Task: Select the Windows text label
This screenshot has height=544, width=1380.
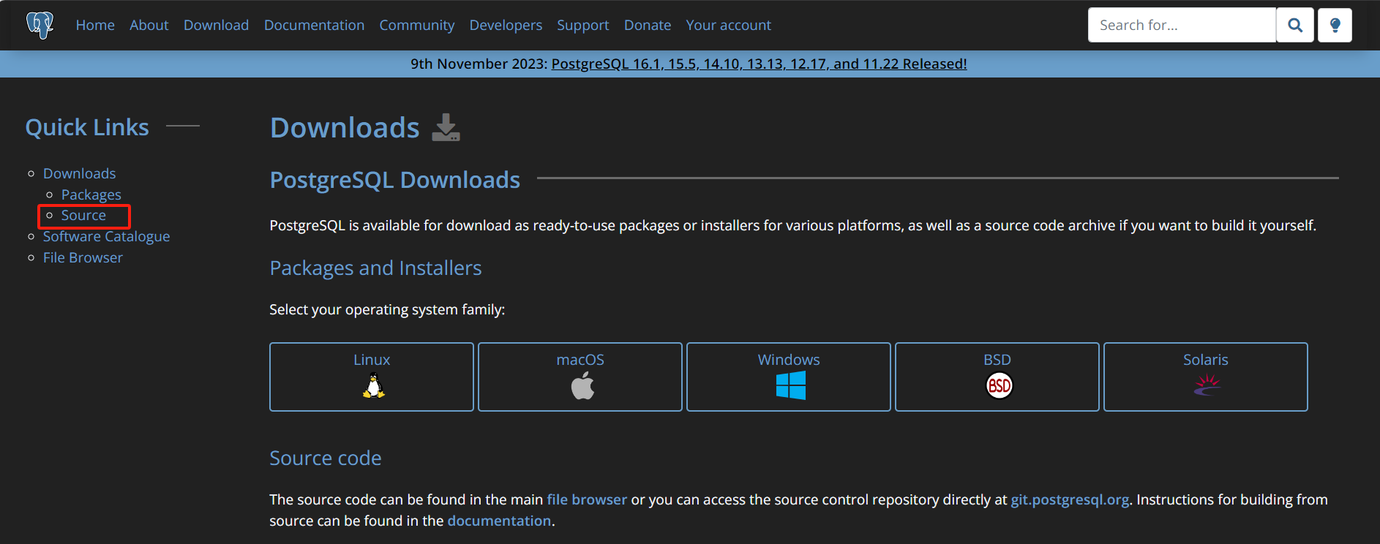Action: point(789,360)
